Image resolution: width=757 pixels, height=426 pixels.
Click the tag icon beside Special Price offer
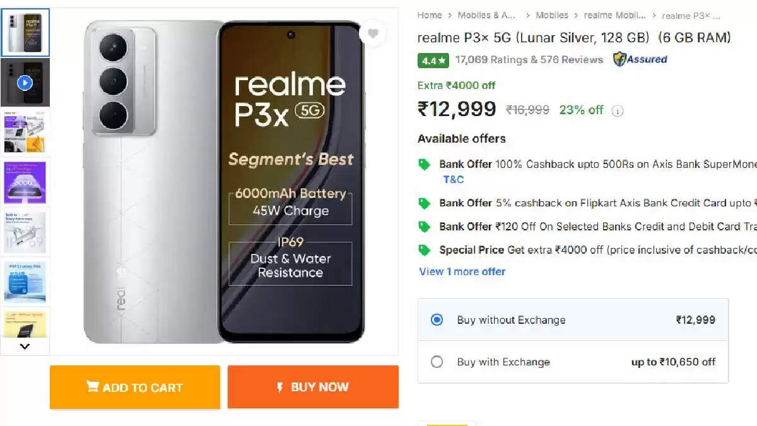tap(423, 249)
